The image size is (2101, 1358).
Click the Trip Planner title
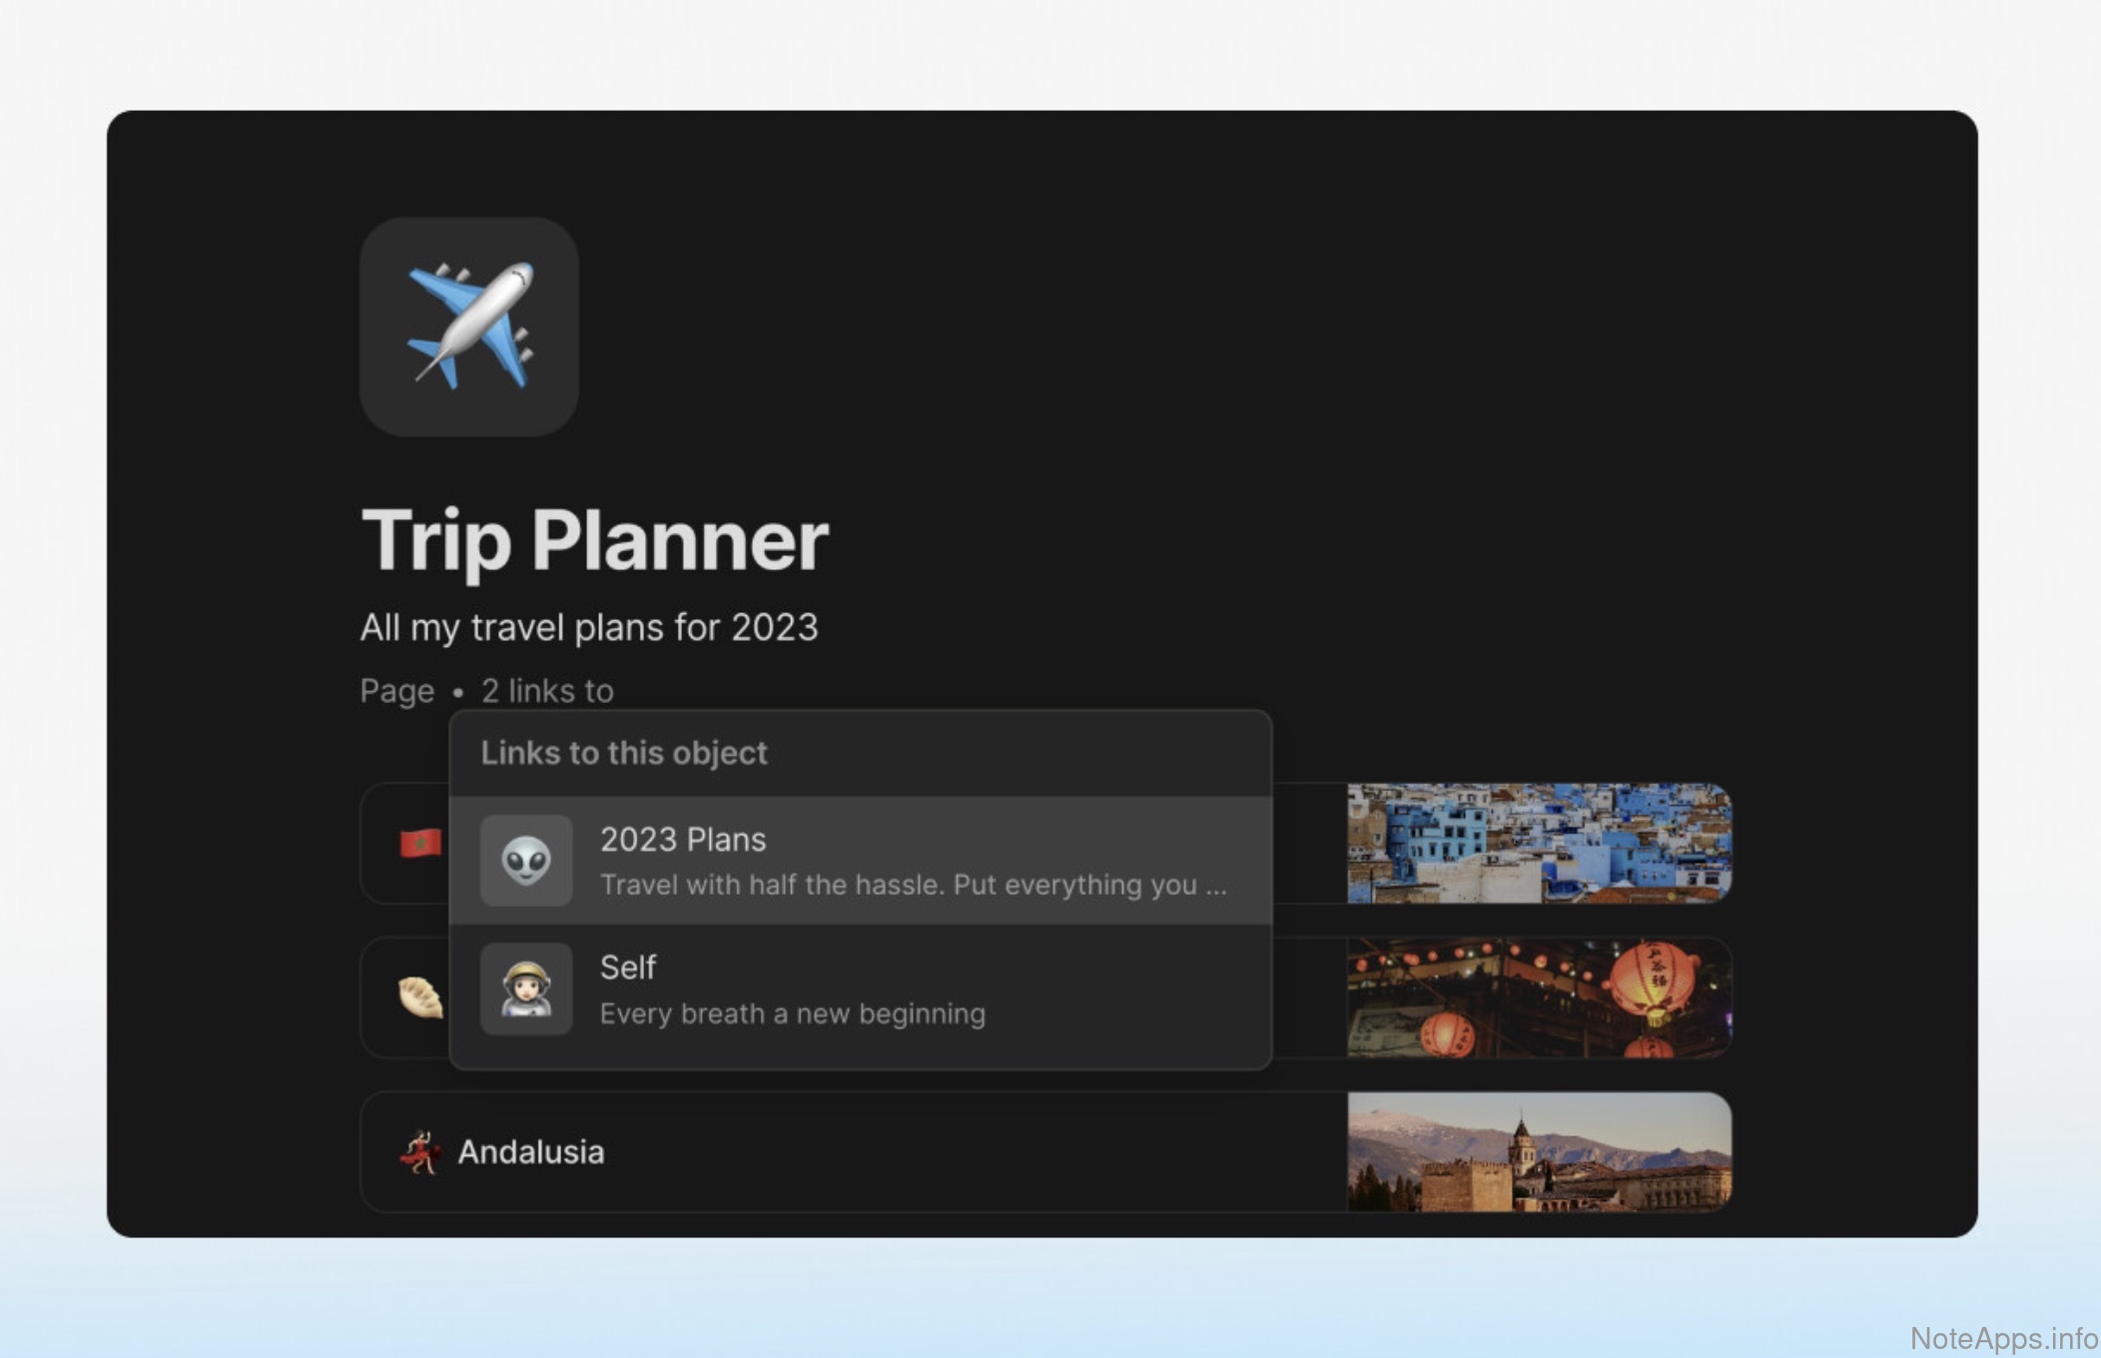tap(595, 540)
